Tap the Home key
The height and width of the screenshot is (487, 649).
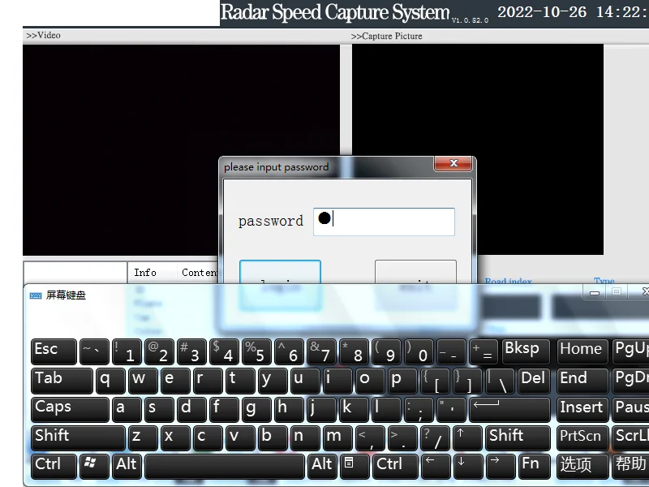click(x=582, y=351)
